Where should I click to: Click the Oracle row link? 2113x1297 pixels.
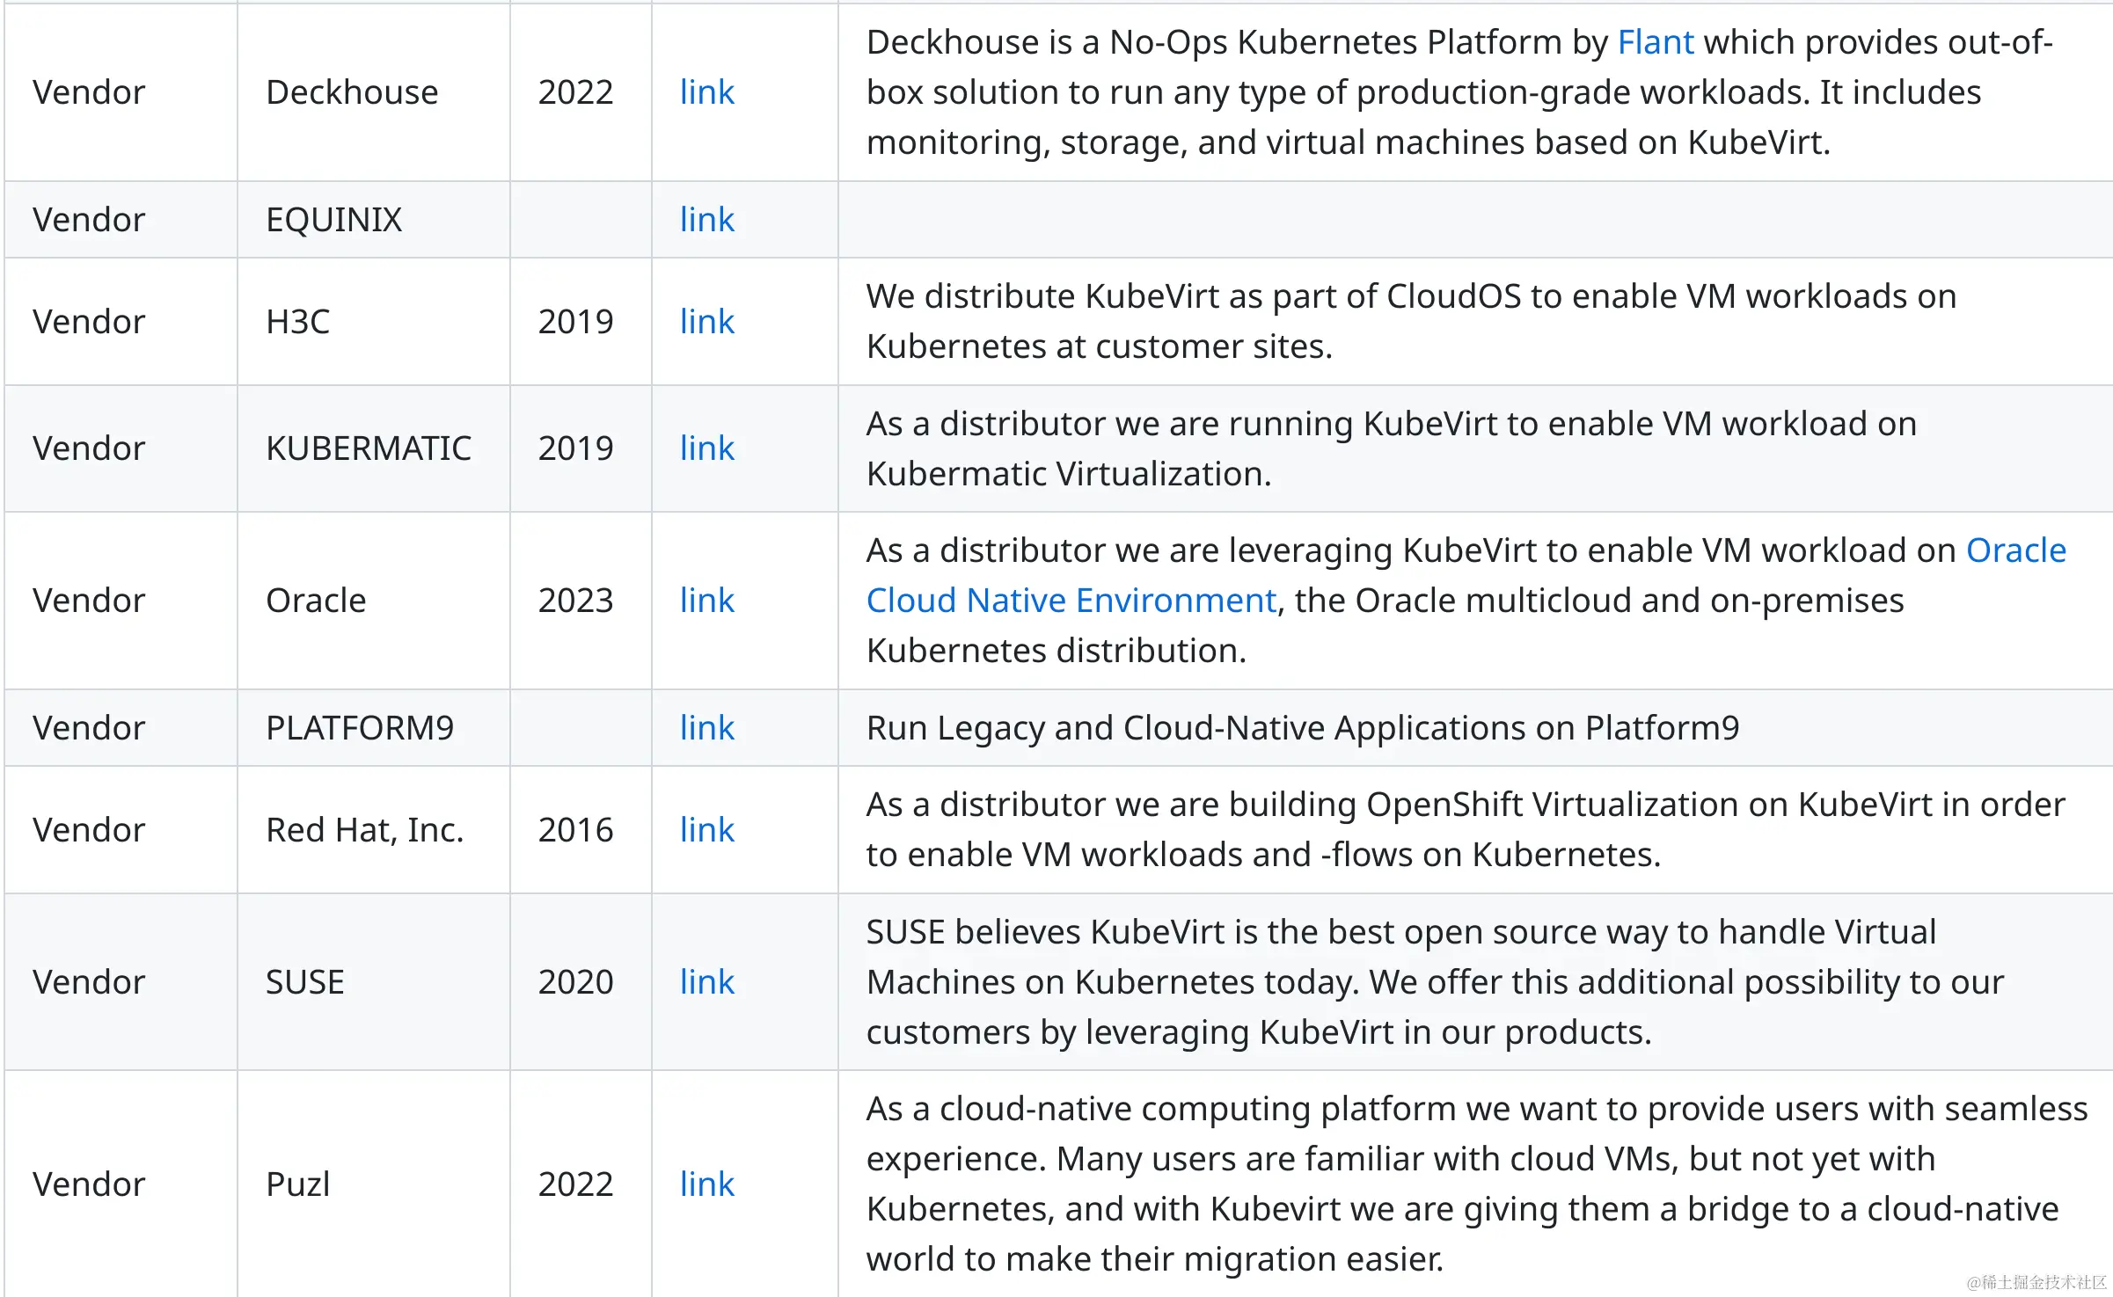706,601
